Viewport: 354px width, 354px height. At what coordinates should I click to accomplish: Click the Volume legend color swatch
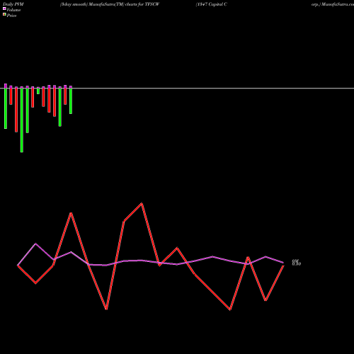[x=4, y=8]
